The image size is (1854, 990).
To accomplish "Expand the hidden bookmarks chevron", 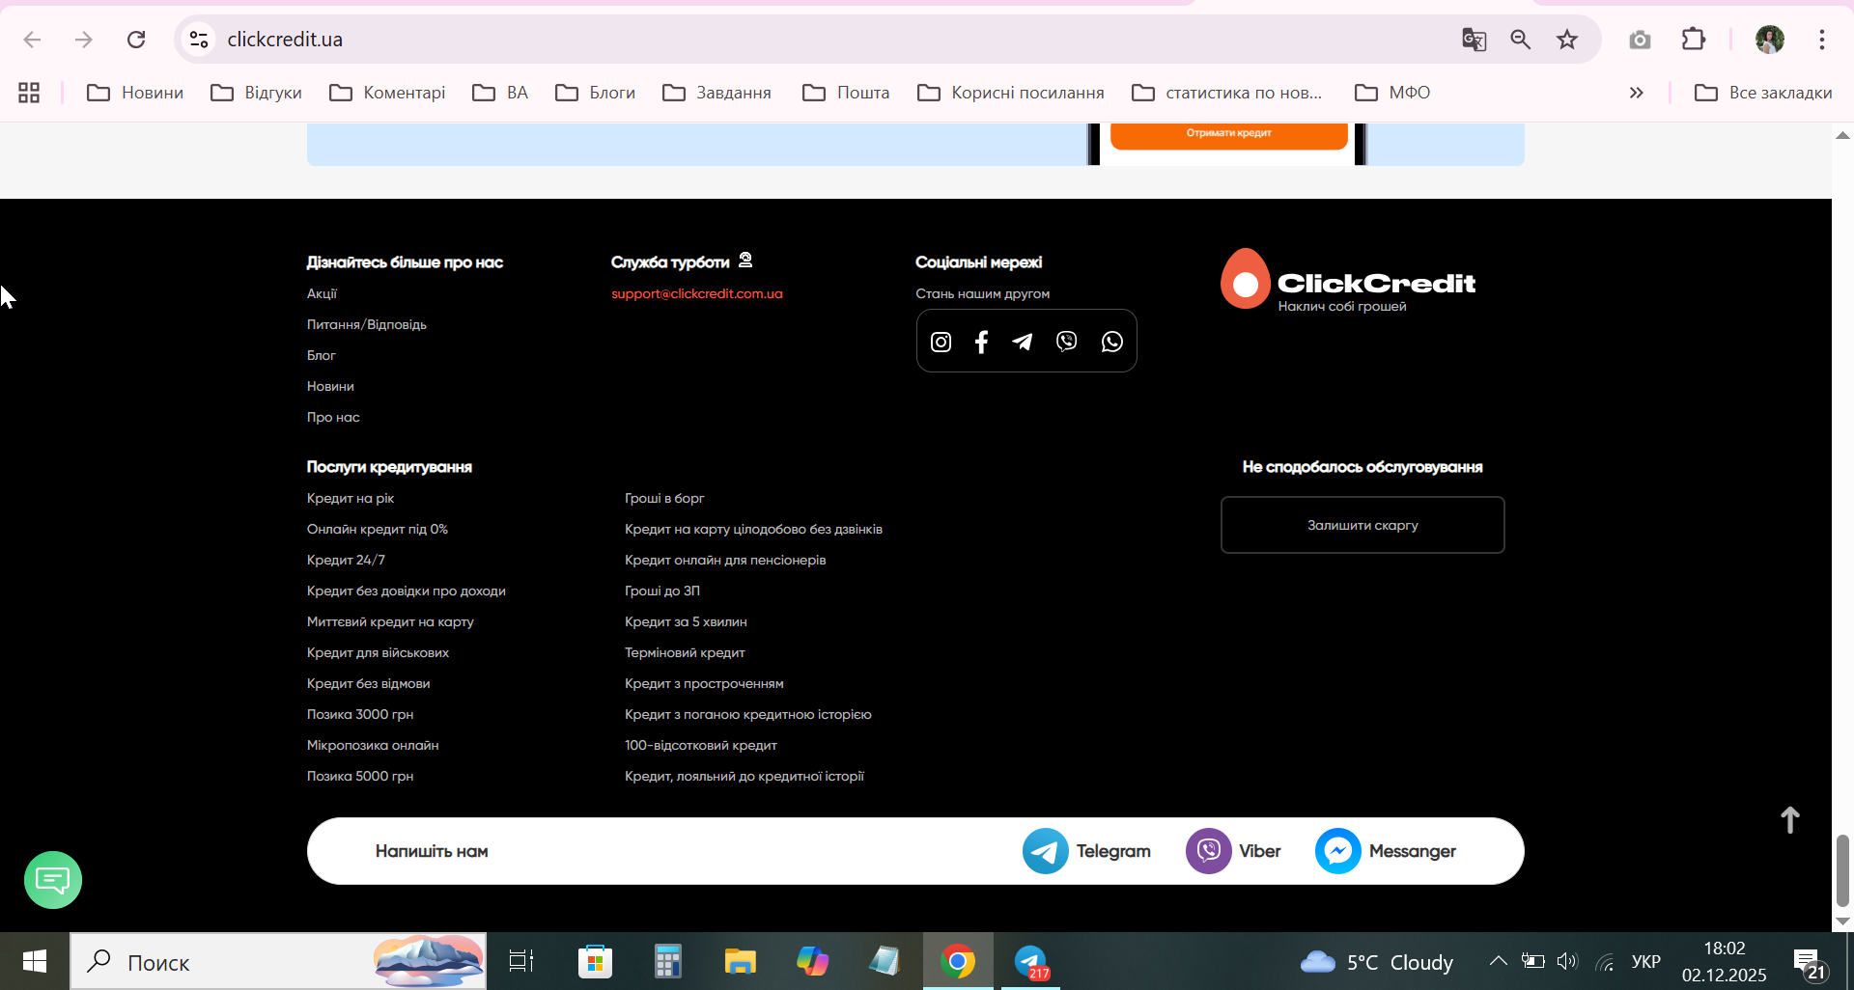I will 1637,93.
